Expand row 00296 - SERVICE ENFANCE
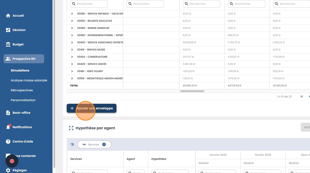The height and width of the screenshot is (173, 310). 72,14
